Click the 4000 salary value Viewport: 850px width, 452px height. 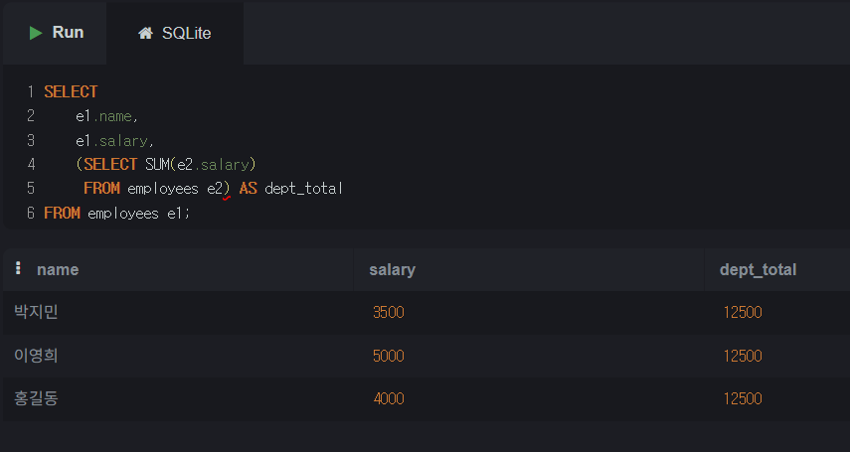pyautogui.click(x=389, y=399)
